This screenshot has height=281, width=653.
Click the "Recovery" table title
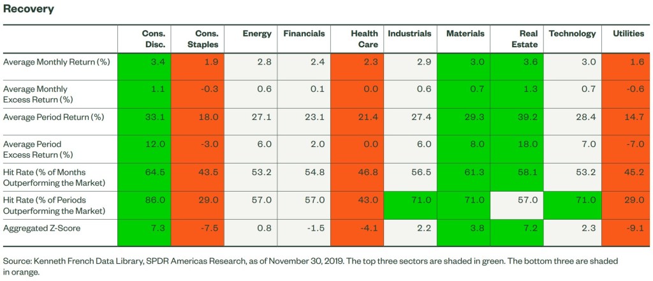pos(29,10)
